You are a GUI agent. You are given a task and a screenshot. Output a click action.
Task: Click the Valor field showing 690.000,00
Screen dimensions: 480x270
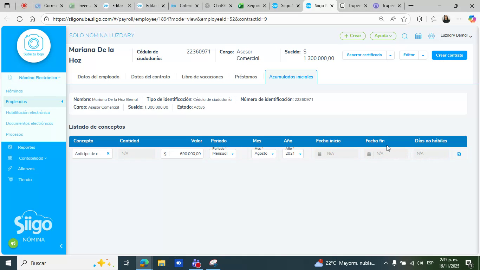click(182, 154)
